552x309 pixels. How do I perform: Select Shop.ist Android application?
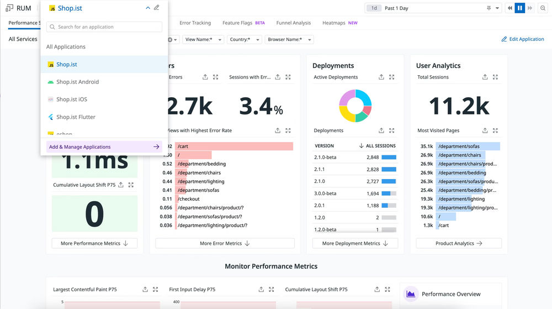pyautogui.click(x=104, y=82)
